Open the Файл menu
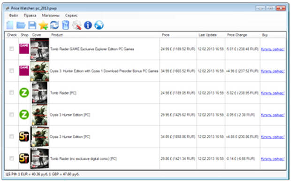The image size is (291, 181). coord(13,16)
